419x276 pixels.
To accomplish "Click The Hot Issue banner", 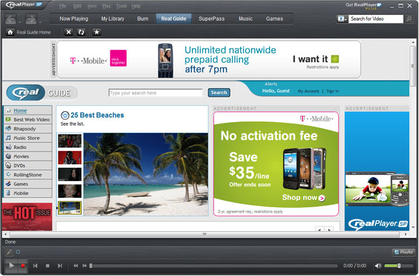I will click(x=27, y=217).
